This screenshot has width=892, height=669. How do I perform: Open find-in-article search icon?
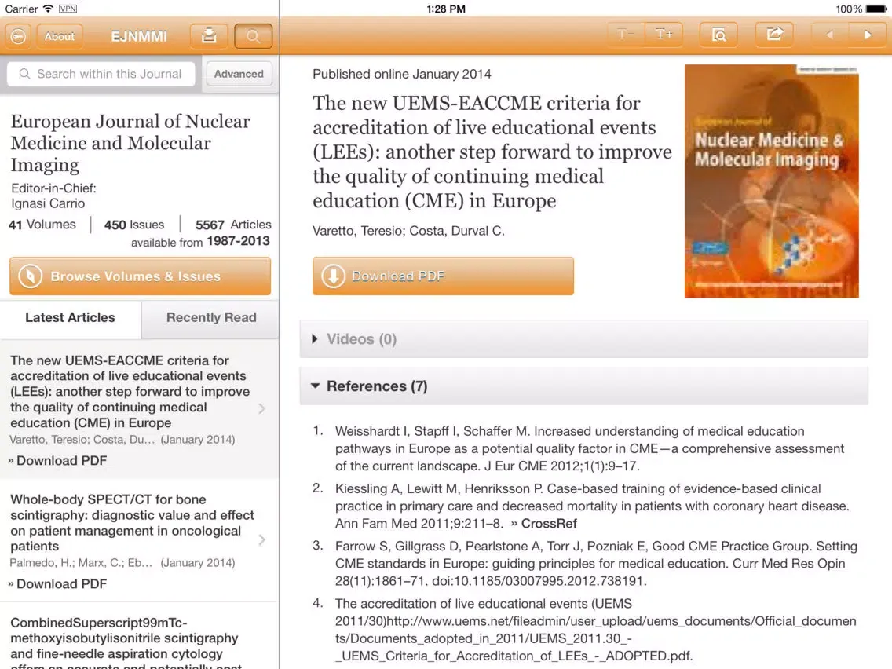[x=718, y=35]
